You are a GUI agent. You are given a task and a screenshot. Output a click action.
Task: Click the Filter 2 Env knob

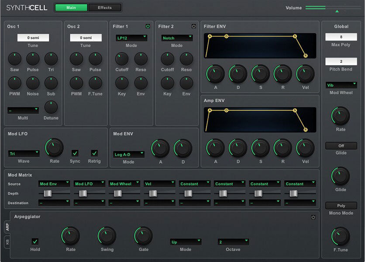186,83
